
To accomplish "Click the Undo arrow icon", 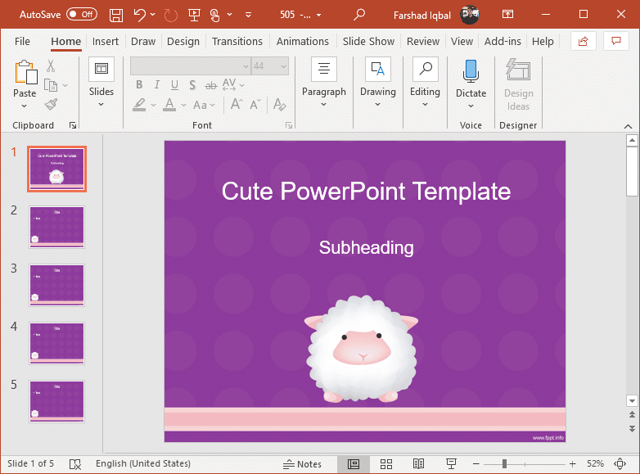I will [140, 15].
